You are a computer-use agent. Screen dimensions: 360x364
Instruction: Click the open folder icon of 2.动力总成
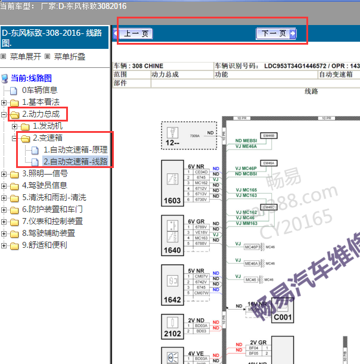point(15,114)
